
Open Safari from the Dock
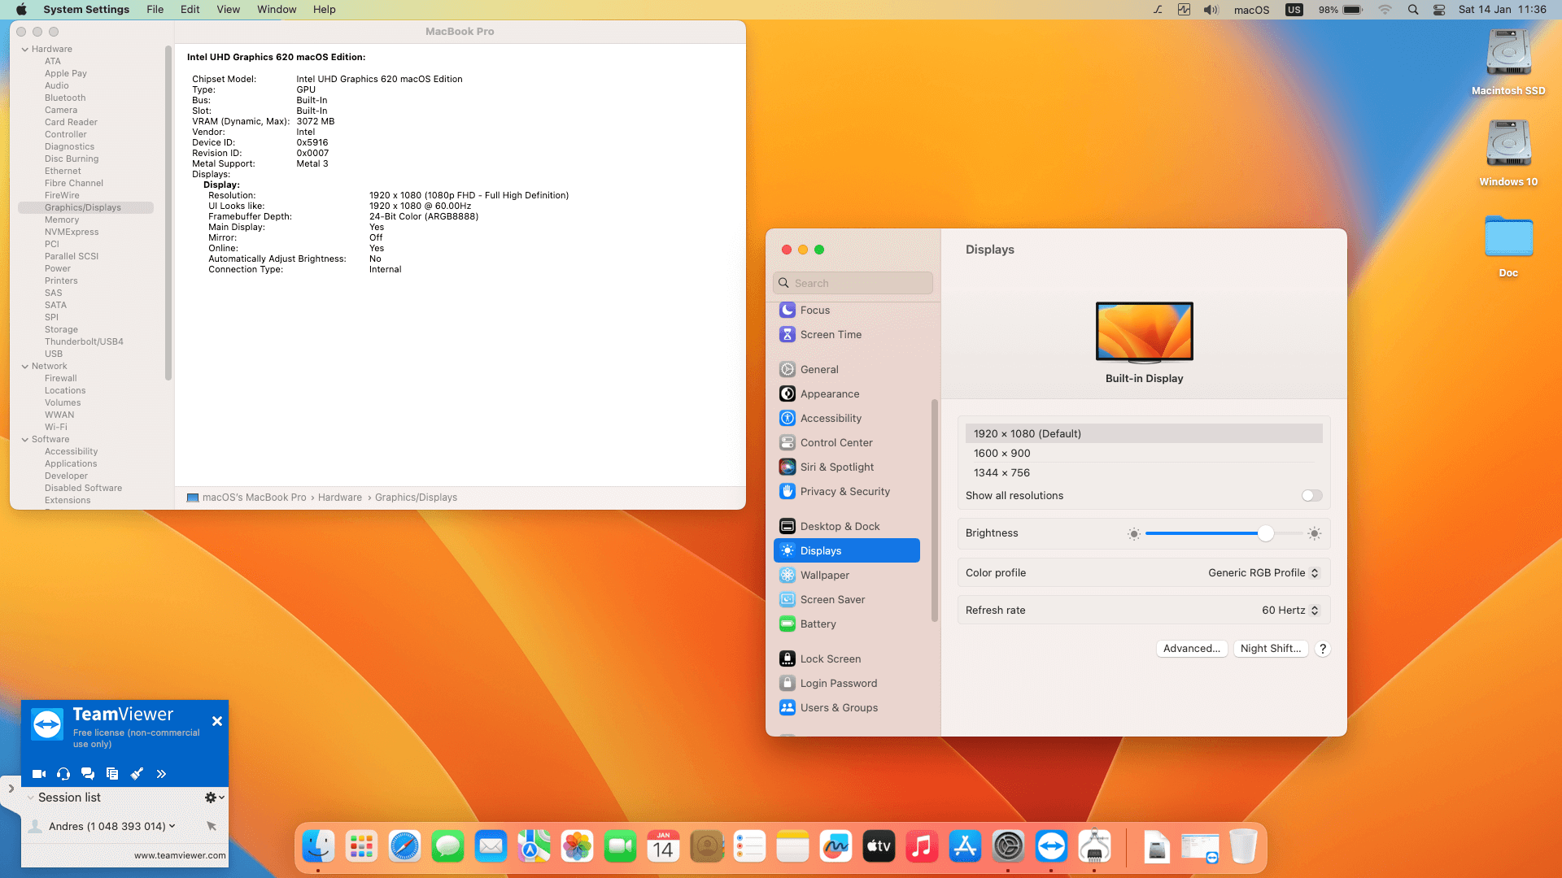(x=404, y=847)
